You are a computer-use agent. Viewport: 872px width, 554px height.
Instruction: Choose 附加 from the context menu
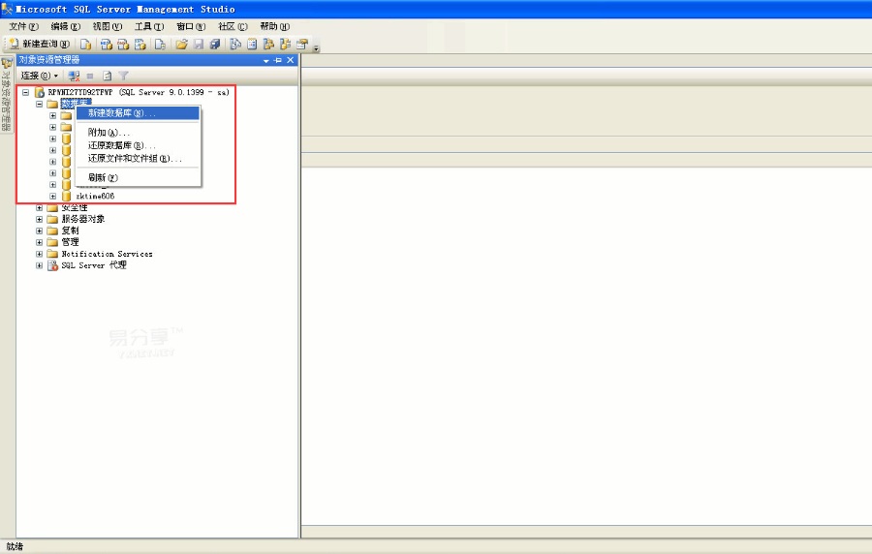(x=138, y=133)
